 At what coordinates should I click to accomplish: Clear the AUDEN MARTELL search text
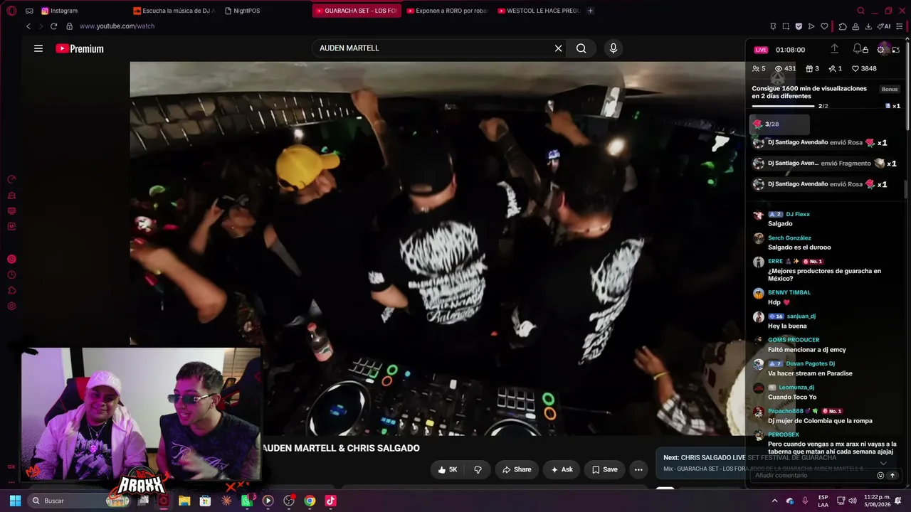559,48
